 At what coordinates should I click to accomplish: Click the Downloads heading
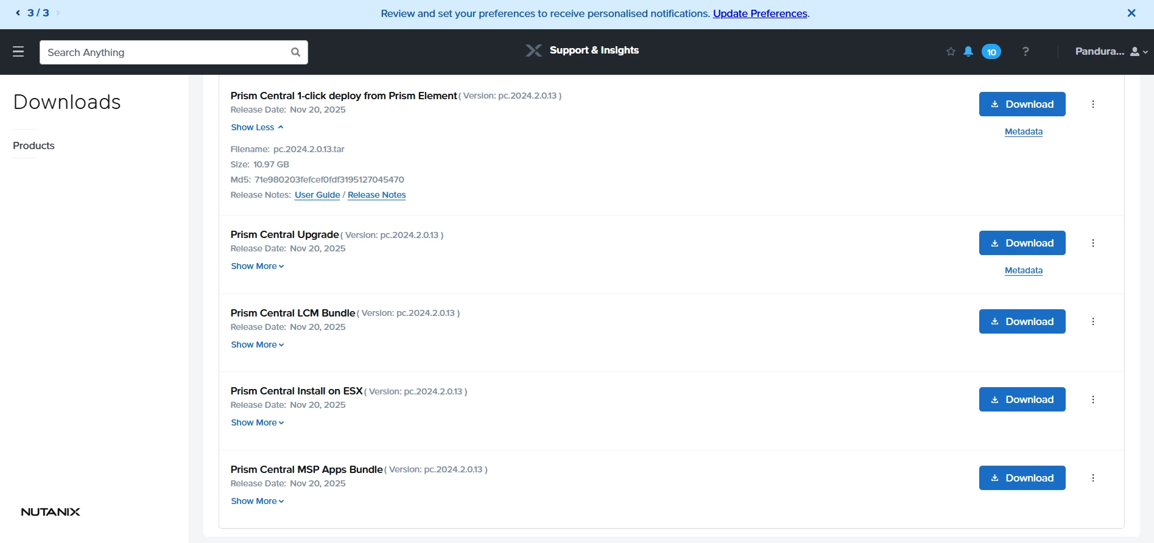tap(67, 102)
